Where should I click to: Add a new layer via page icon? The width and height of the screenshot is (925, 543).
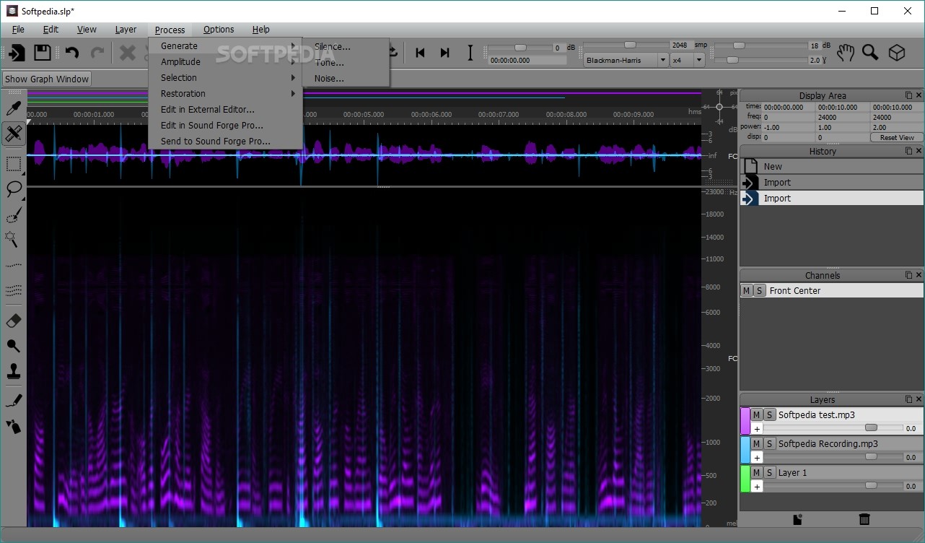point(798,519)
